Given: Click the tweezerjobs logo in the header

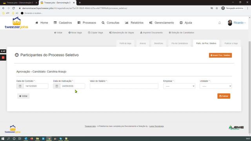Looking at the screenshot, I should 16,23.
